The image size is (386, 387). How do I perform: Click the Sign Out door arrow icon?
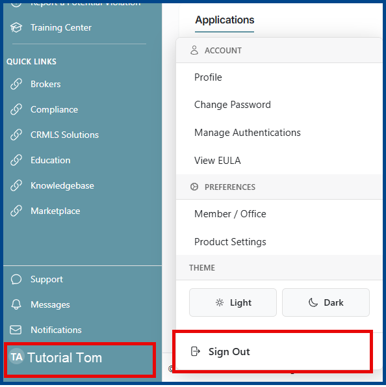[x=196, y=351]
